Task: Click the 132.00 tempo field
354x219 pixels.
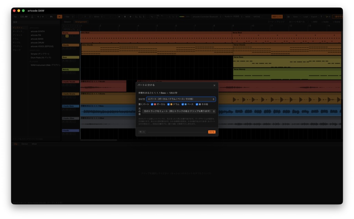Action: tap(24, 17)
